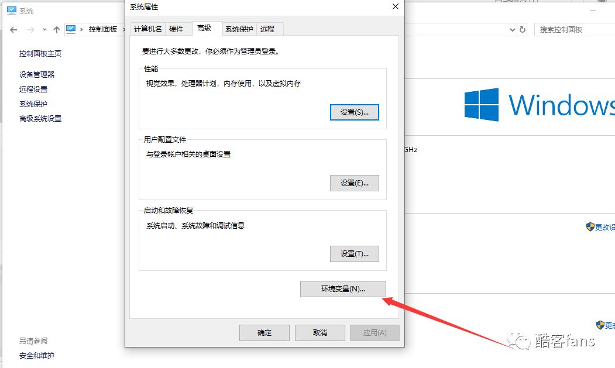Screen dimensions: 615x368
Task: Click 控制面板 breadcrumb in address bar
Action: click(x=103, y=29)
